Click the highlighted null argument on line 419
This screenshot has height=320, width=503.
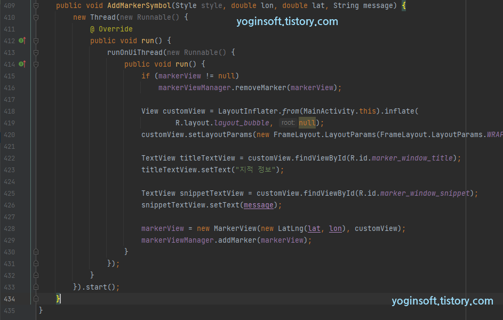click(x=307, y=123)
